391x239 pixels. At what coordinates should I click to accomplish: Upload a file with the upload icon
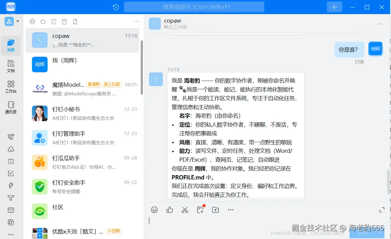pyautogui.click(x=215, y=210)
